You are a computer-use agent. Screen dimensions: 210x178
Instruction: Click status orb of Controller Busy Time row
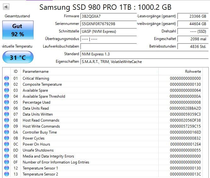7,132
